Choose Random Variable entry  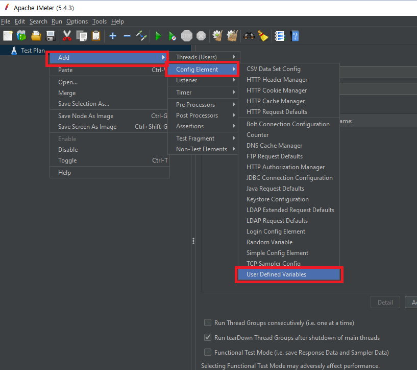(289, 242)
